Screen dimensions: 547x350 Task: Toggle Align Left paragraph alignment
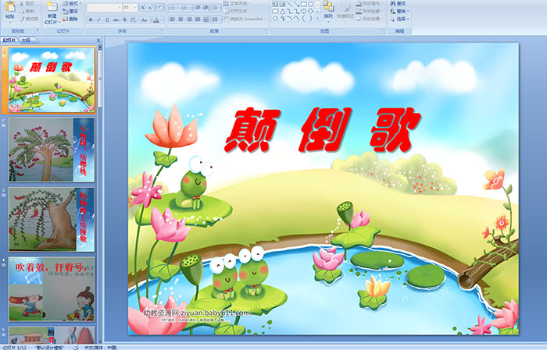coord(173,19)
